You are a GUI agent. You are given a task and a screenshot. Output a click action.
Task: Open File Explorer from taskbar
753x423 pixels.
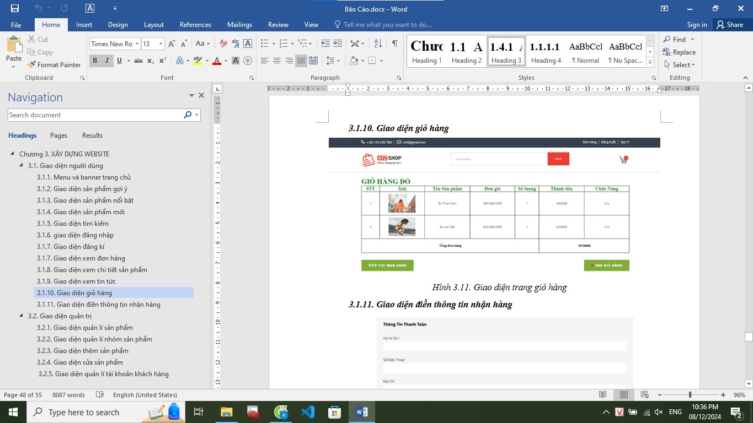(x=227, y=411)
